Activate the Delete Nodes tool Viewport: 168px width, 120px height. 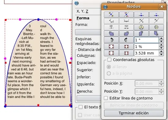tap(156, 15)
